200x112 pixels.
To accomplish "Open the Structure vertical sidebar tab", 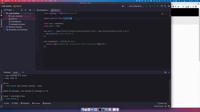I will (x=1, y=23).
